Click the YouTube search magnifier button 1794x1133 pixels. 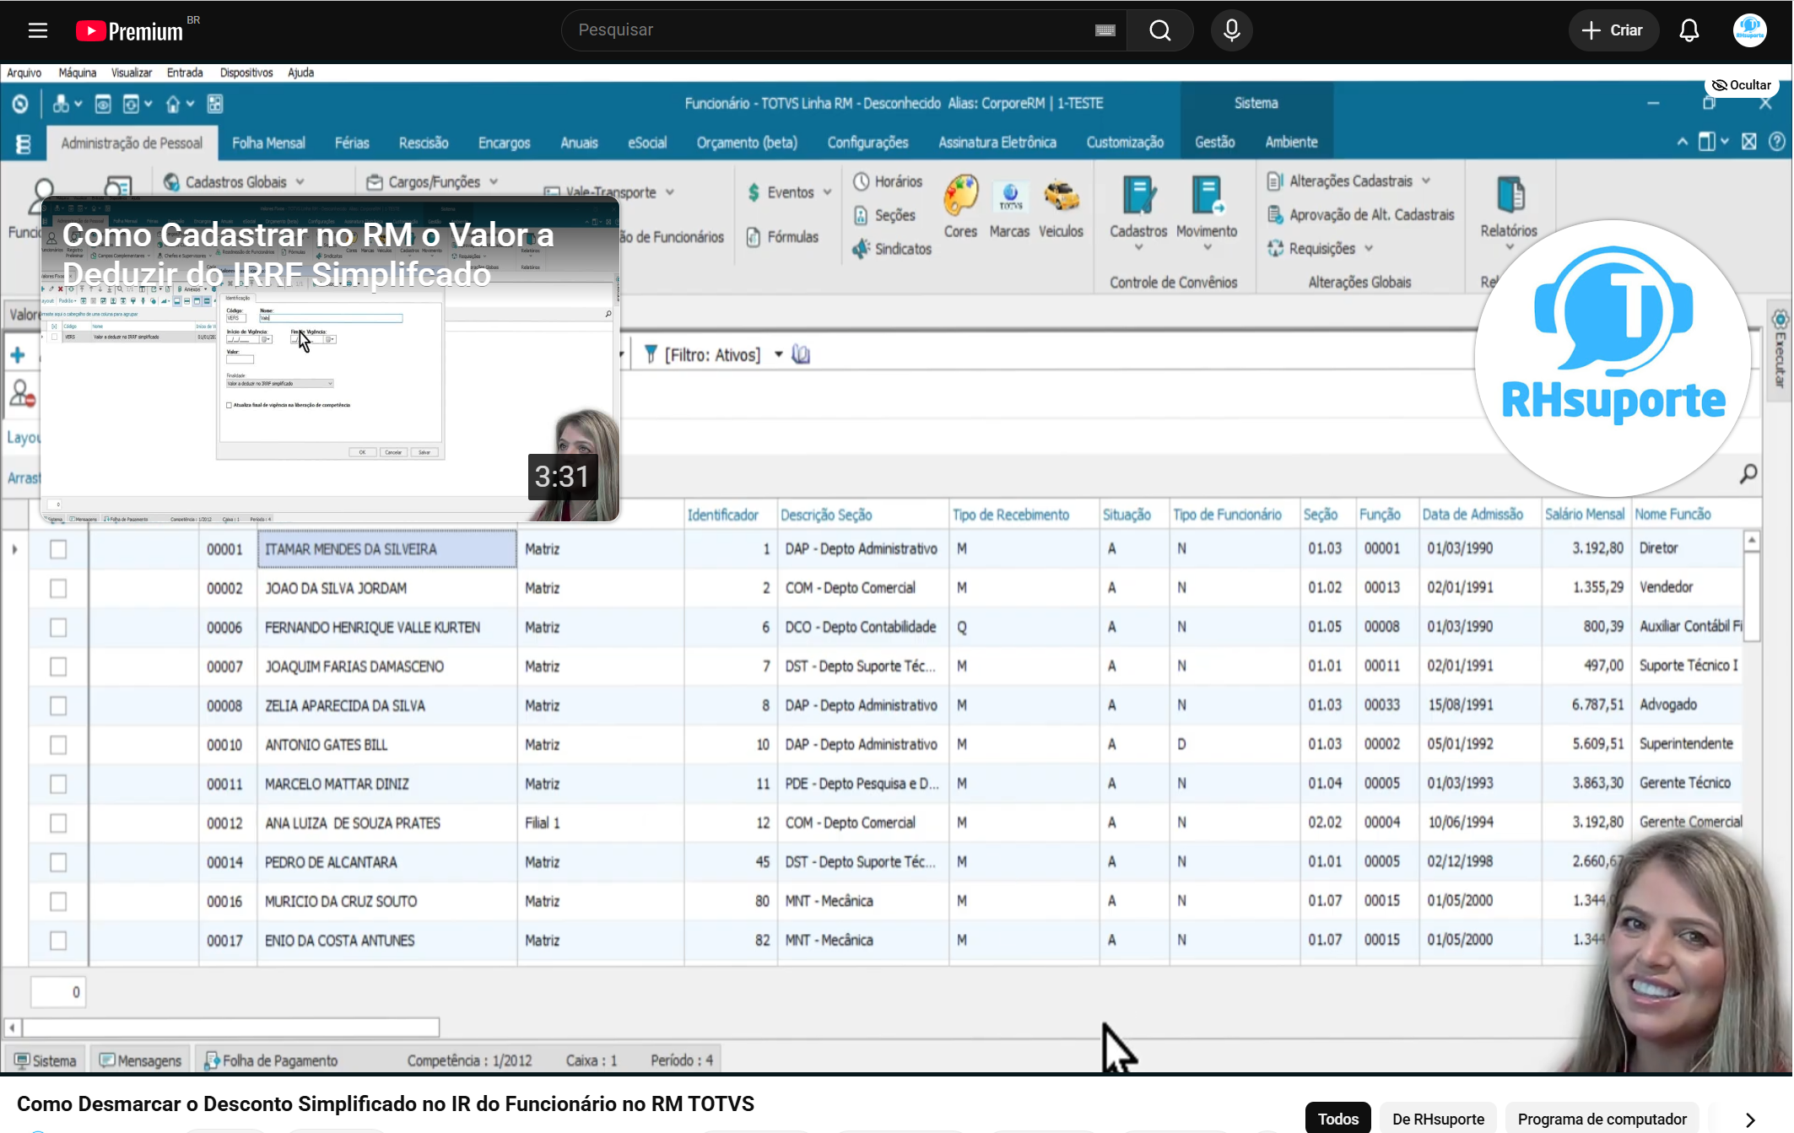(x=1160, y=30)
